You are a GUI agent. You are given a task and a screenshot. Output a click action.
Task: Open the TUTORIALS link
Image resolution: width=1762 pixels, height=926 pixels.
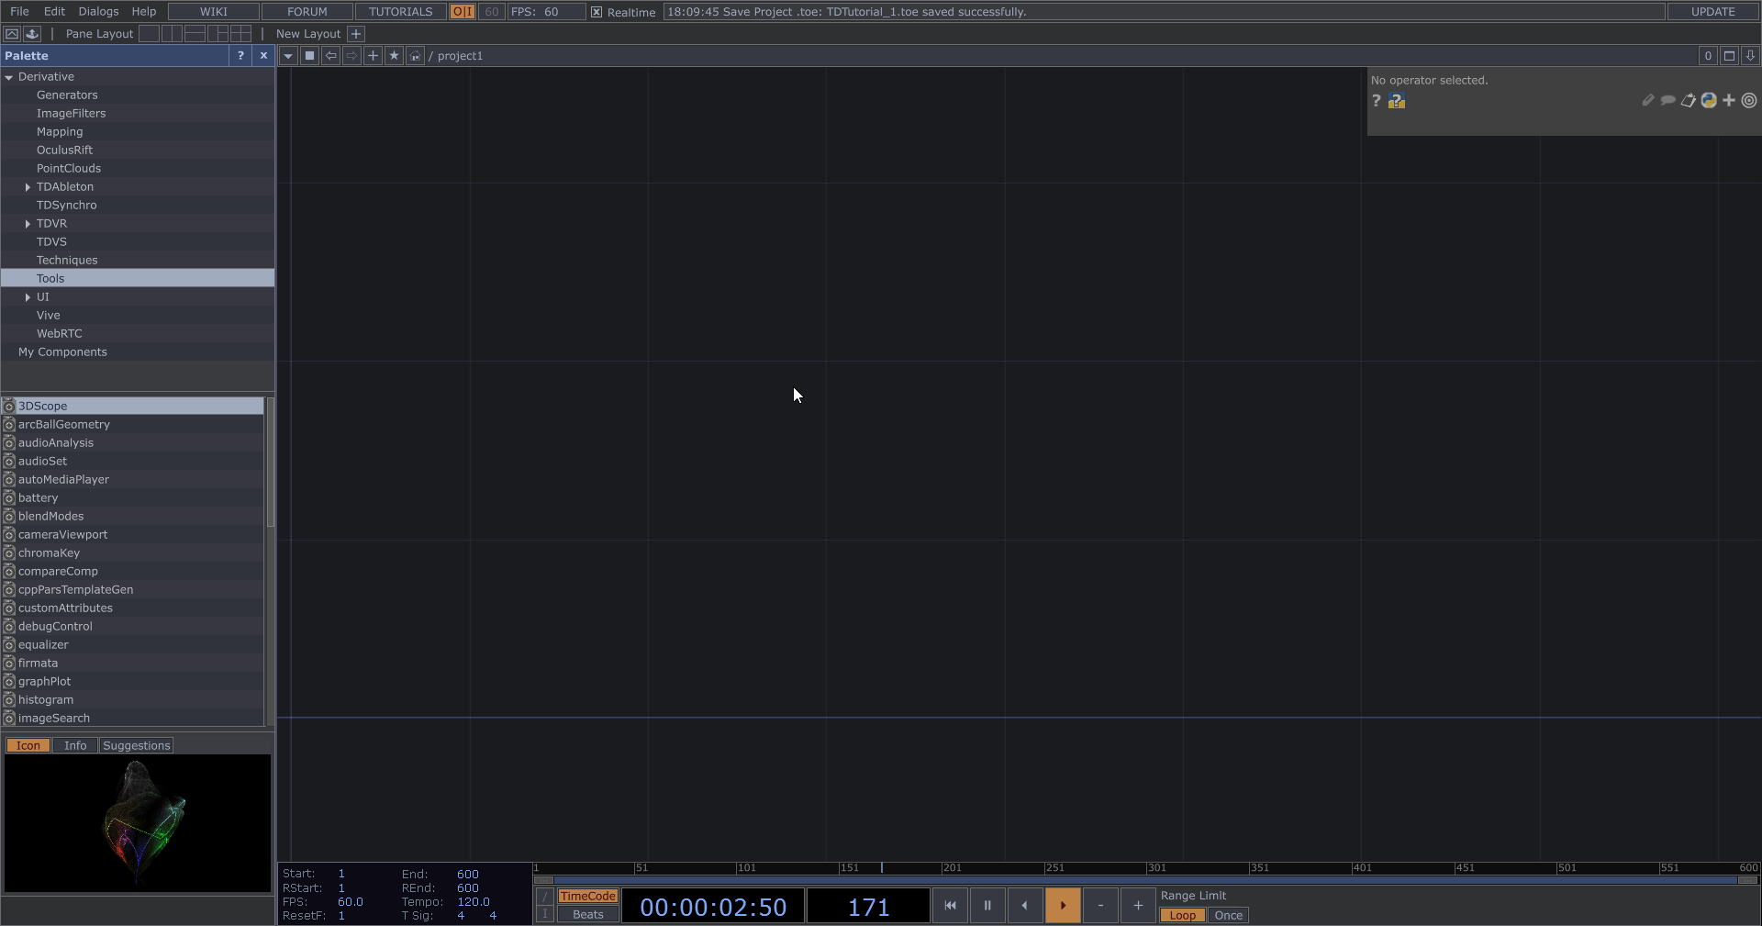(x=400, y=11)
